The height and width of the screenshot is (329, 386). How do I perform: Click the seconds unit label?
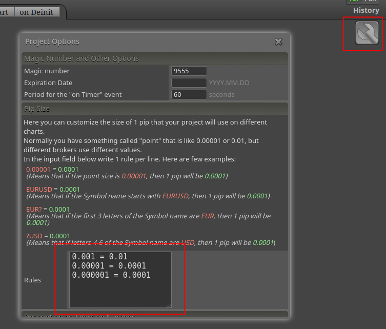pyautogui.click(x=221, y=94)
